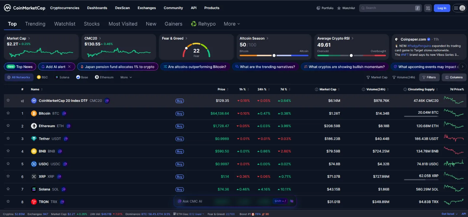Switch to the Gainers tab

tap(174, 24)
